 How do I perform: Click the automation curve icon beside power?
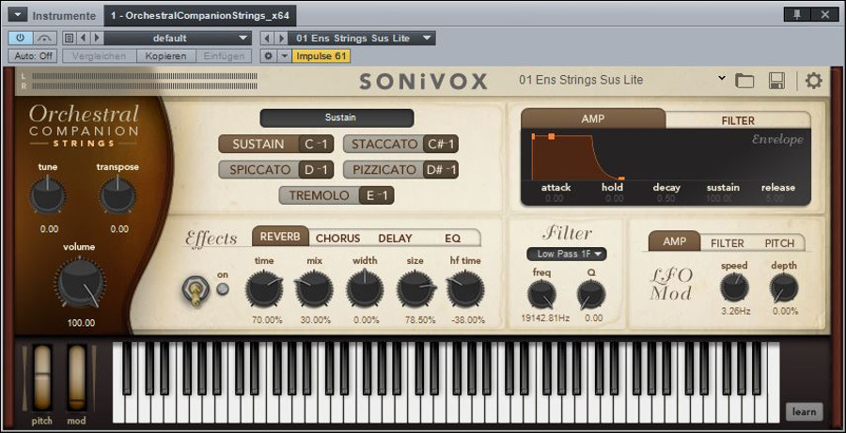pos(45,39)
